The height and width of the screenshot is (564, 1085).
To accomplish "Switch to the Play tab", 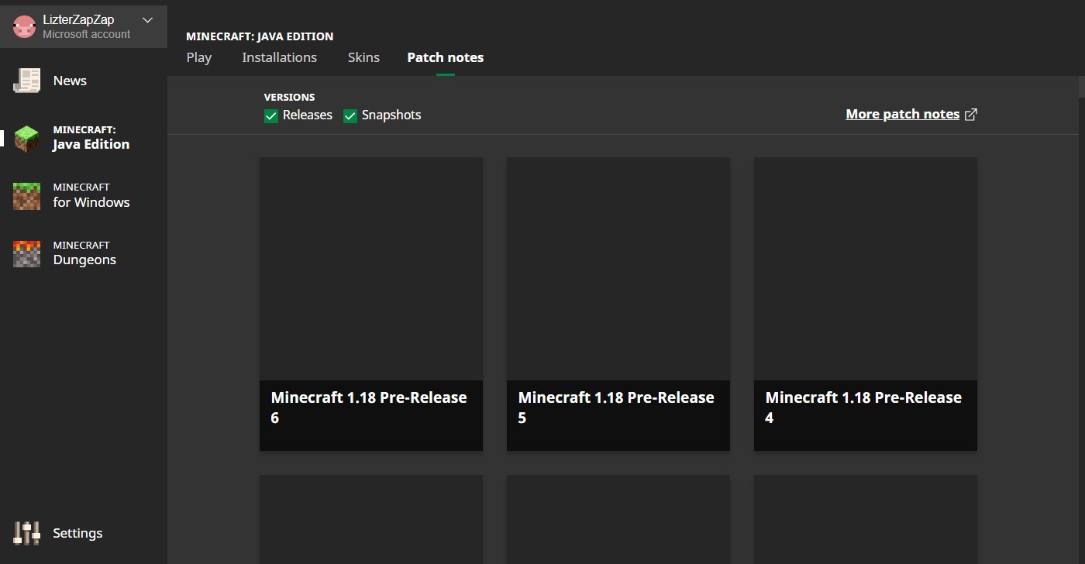I will [199, 57].
